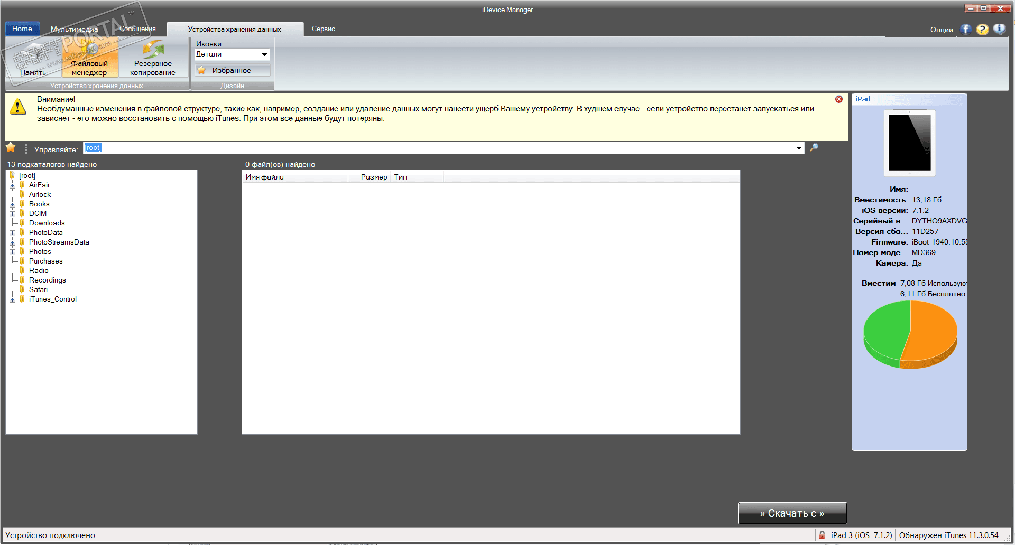The image size is (1015, 545).
Task: Open Резервное копирование backup tool
Action: pos(153,58)
